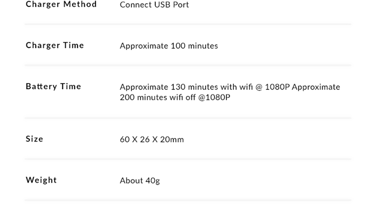Viewport: 373px width, 223px height.
Task: Click the divider line below Weight row
Action: pyautogui.click(x=188, y=200)
